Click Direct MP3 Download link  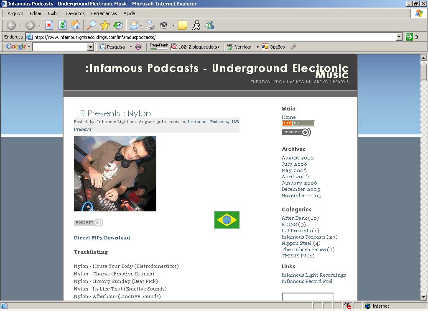coord(102,238)
